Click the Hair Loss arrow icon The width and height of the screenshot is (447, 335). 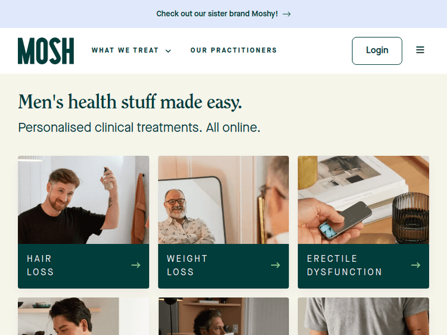(136, 265)
